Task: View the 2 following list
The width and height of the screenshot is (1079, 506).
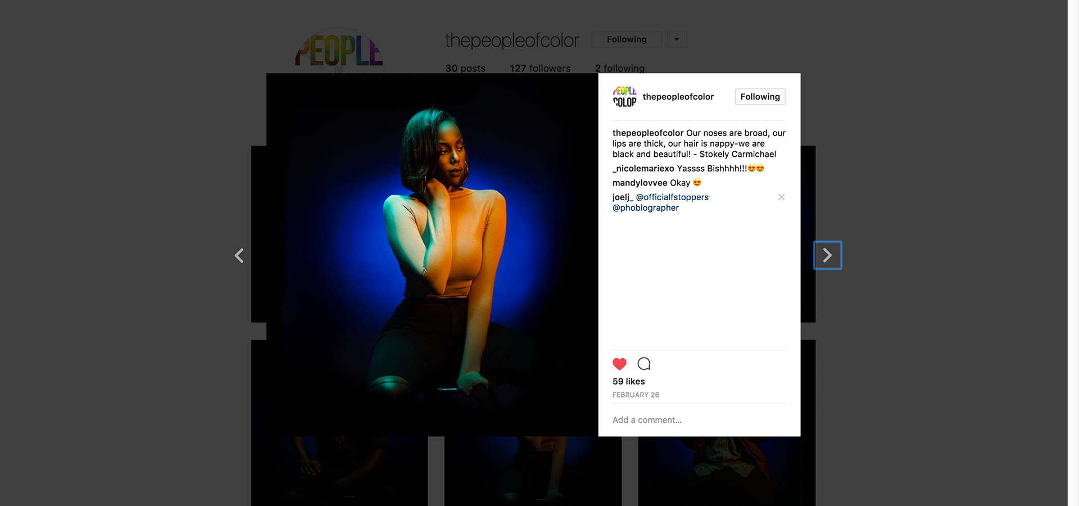Action: (620, 68)
